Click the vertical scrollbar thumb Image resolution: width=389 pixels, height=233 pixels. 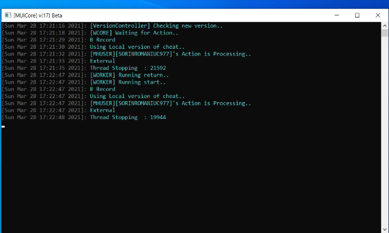(x=385, y=33)
